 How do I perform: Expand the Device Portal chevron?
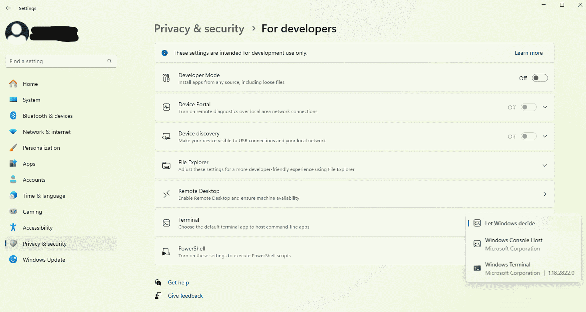point(544,107)
